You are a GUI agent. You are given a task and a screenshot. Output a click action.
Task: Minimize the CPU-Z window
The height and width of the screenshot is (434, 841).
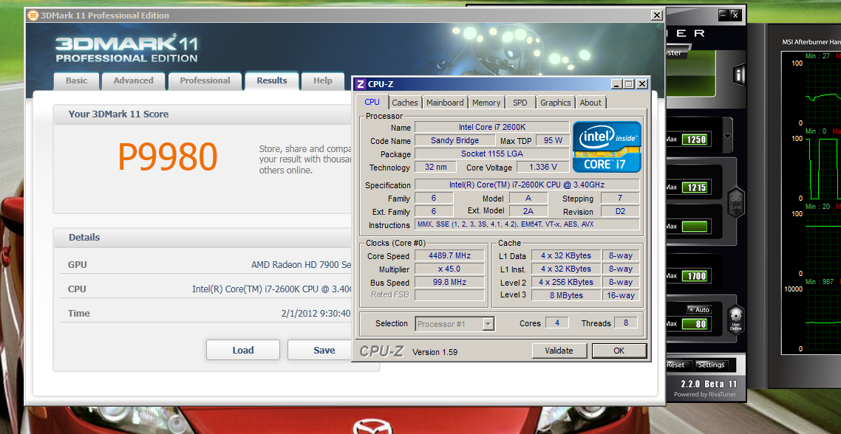pyautogui.click(x=617, y=84)
